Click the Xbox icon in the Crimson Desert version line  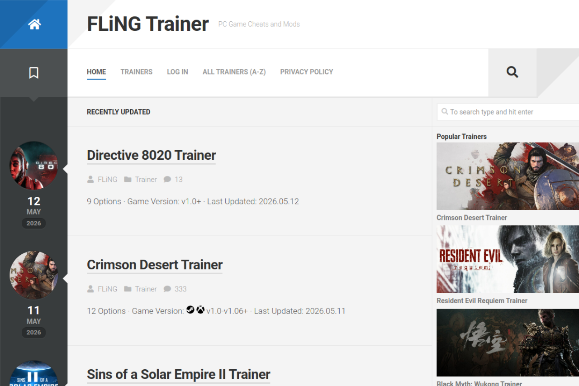point(200,310)
